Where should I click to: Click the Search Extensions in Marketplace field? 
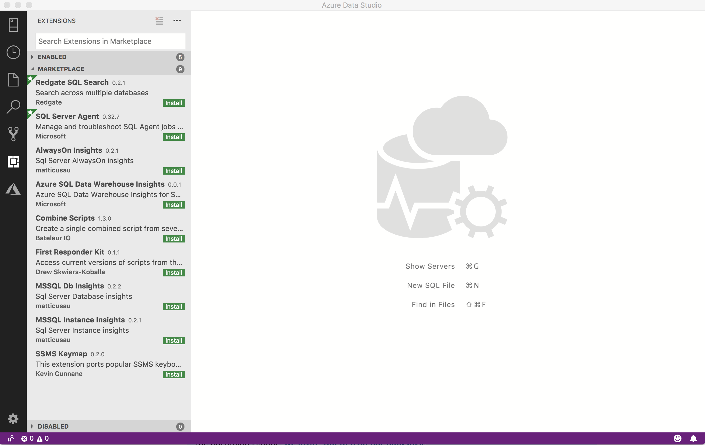pos(111,41)
